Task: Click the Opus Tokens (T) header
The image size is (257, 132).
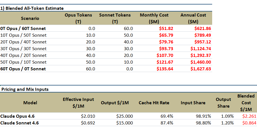Action: click(x=78, y=18)
